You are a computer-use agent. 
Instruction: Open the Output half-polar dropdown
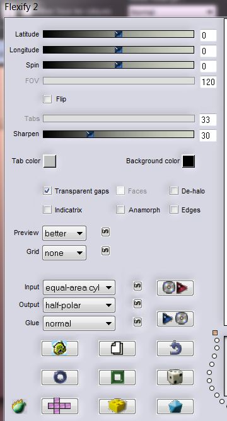(79, 305)
